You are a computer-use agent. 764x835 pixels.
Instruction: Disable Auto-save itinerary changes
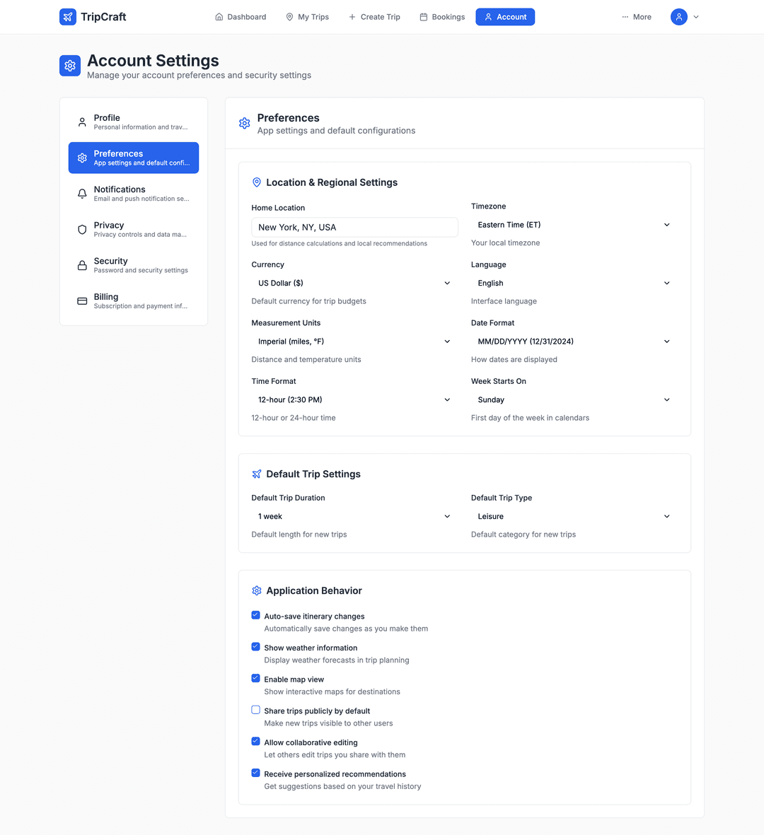[x=255, y=614]
